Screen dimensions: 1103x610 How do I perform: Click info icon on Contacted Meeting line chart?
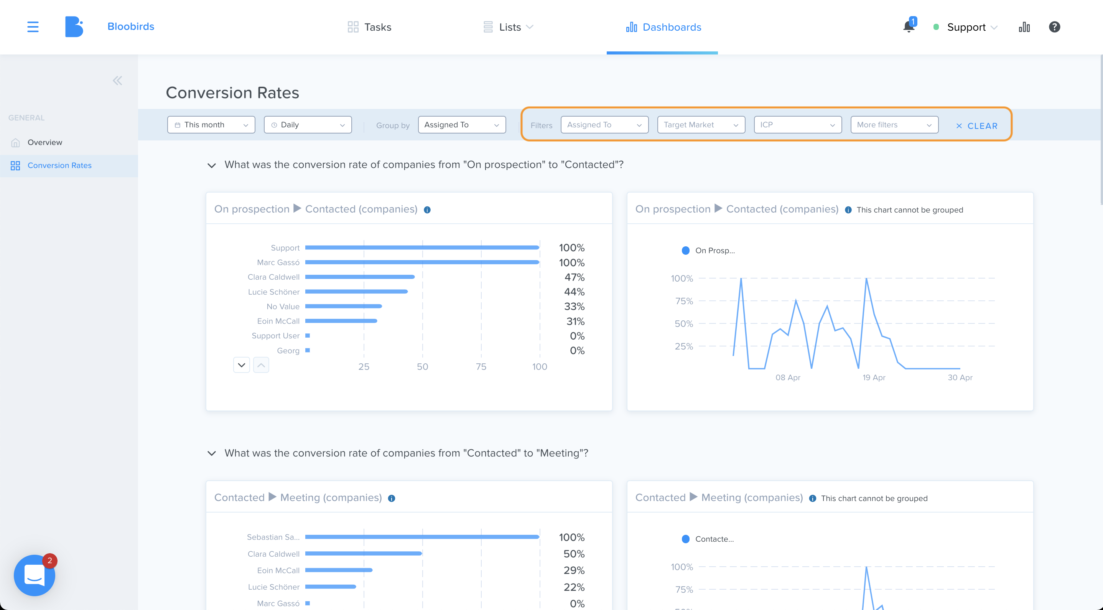[x=812, y=498]
